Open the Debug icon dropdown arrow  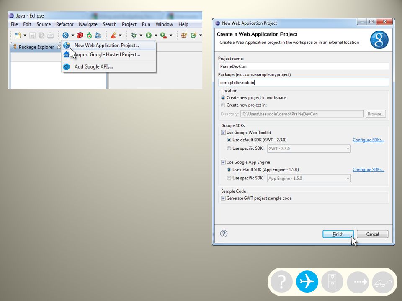click(x=141, y=35)
